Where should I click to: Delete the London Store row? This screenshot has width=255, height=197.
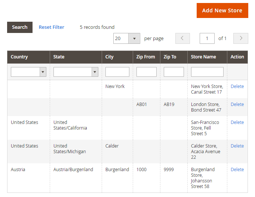[237, 104]
